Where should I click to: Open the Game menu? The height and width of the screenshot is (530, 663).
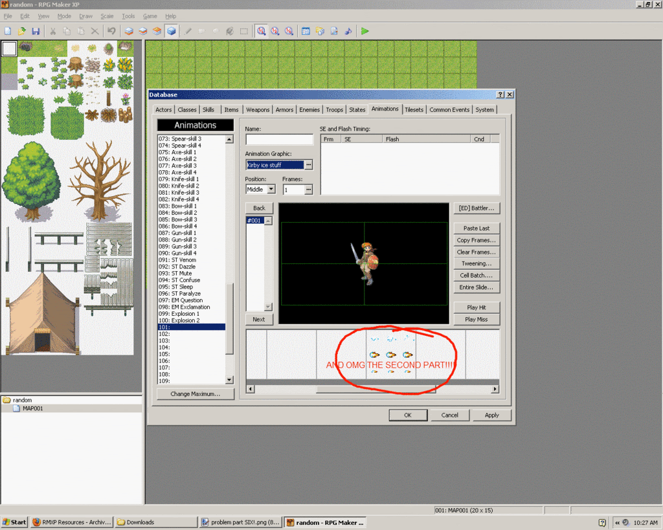point(150,16)
